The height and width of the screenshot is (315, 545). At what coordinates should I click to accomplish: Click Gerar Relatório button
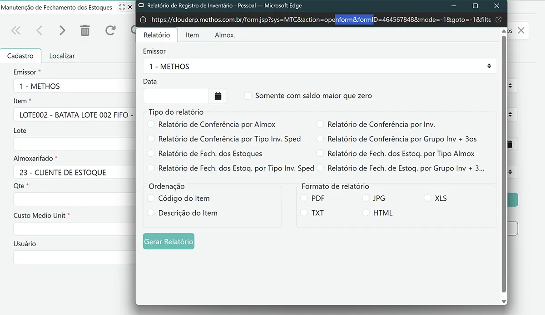tap(168, 242)
